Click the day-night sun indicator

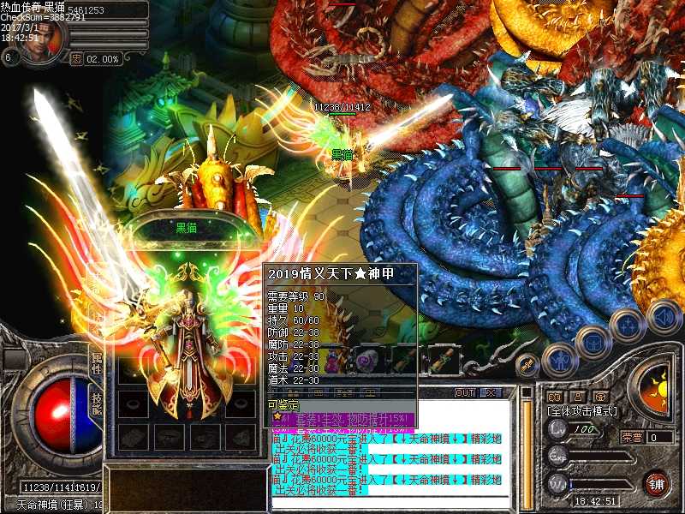tap(653, 391)
